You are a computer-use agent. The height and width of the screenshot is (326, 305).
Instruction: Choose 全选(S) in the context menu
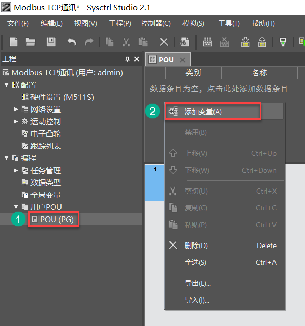coord(224,262)
